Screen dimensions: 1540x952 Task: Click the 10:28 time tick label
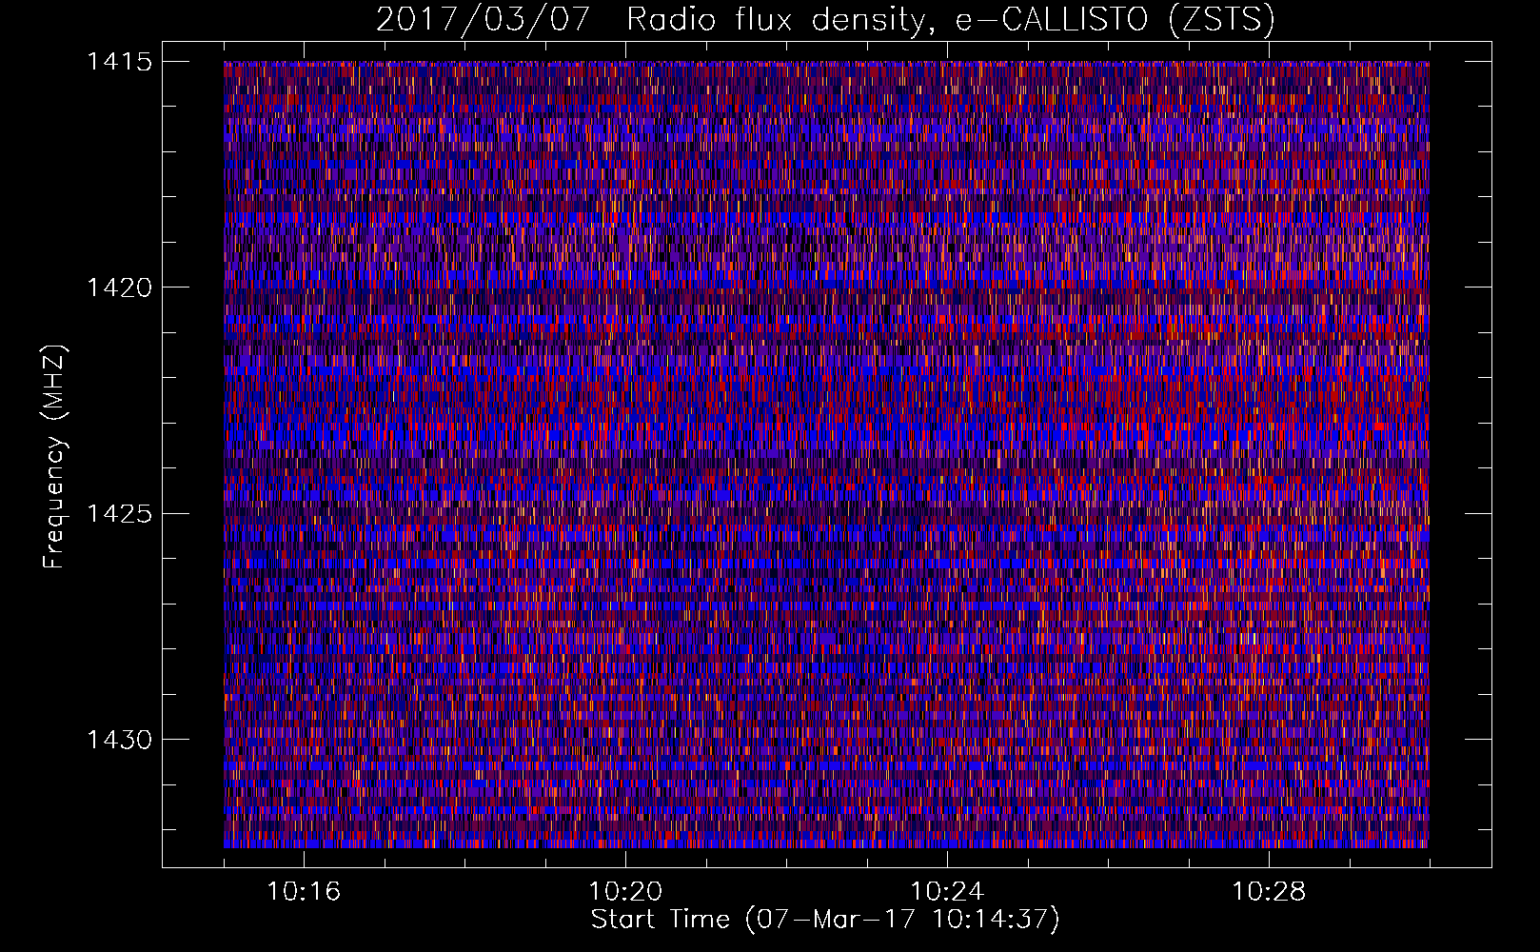1269,892
